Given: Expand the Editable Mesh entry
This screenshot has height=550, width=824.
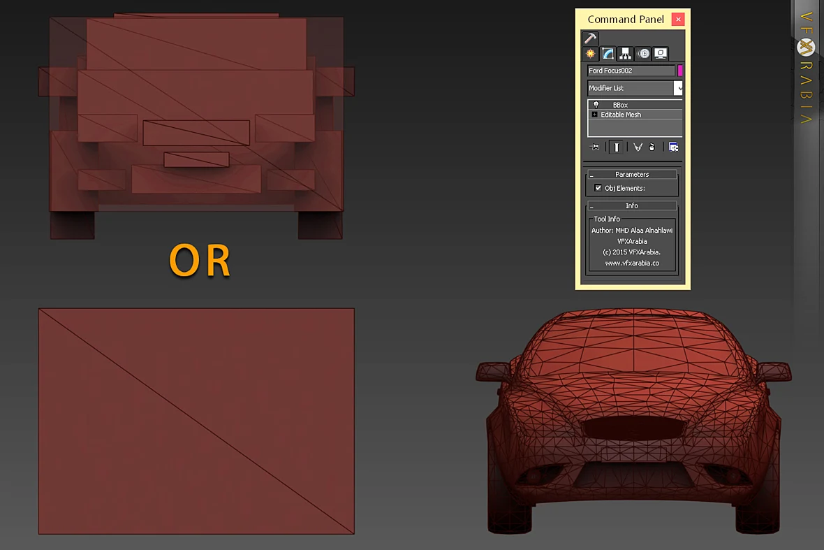Looking at the screenshot, I should (x=594, y=114).
